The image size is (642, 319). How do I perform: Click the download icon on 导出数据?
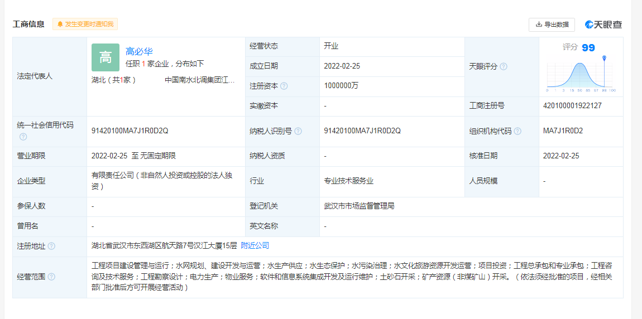click(539, 25)
